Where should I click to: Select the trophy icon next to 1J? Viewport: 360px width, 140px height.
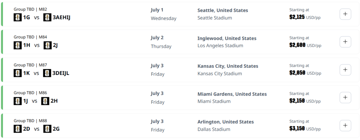(18, 101)
